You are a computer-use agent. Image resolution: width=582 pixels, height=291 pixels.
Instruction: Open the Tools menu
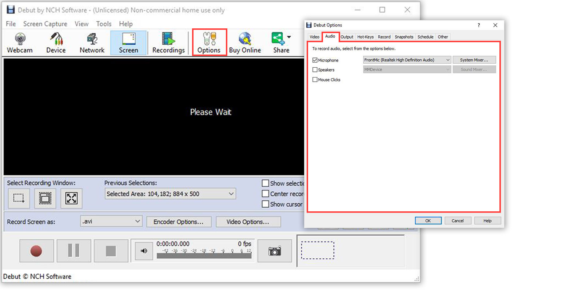click(104, 24)
